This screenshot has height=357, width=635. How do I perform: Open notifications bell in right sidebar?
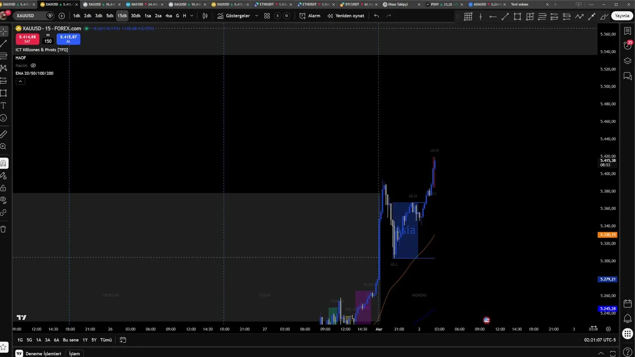[x=628, y=318]
